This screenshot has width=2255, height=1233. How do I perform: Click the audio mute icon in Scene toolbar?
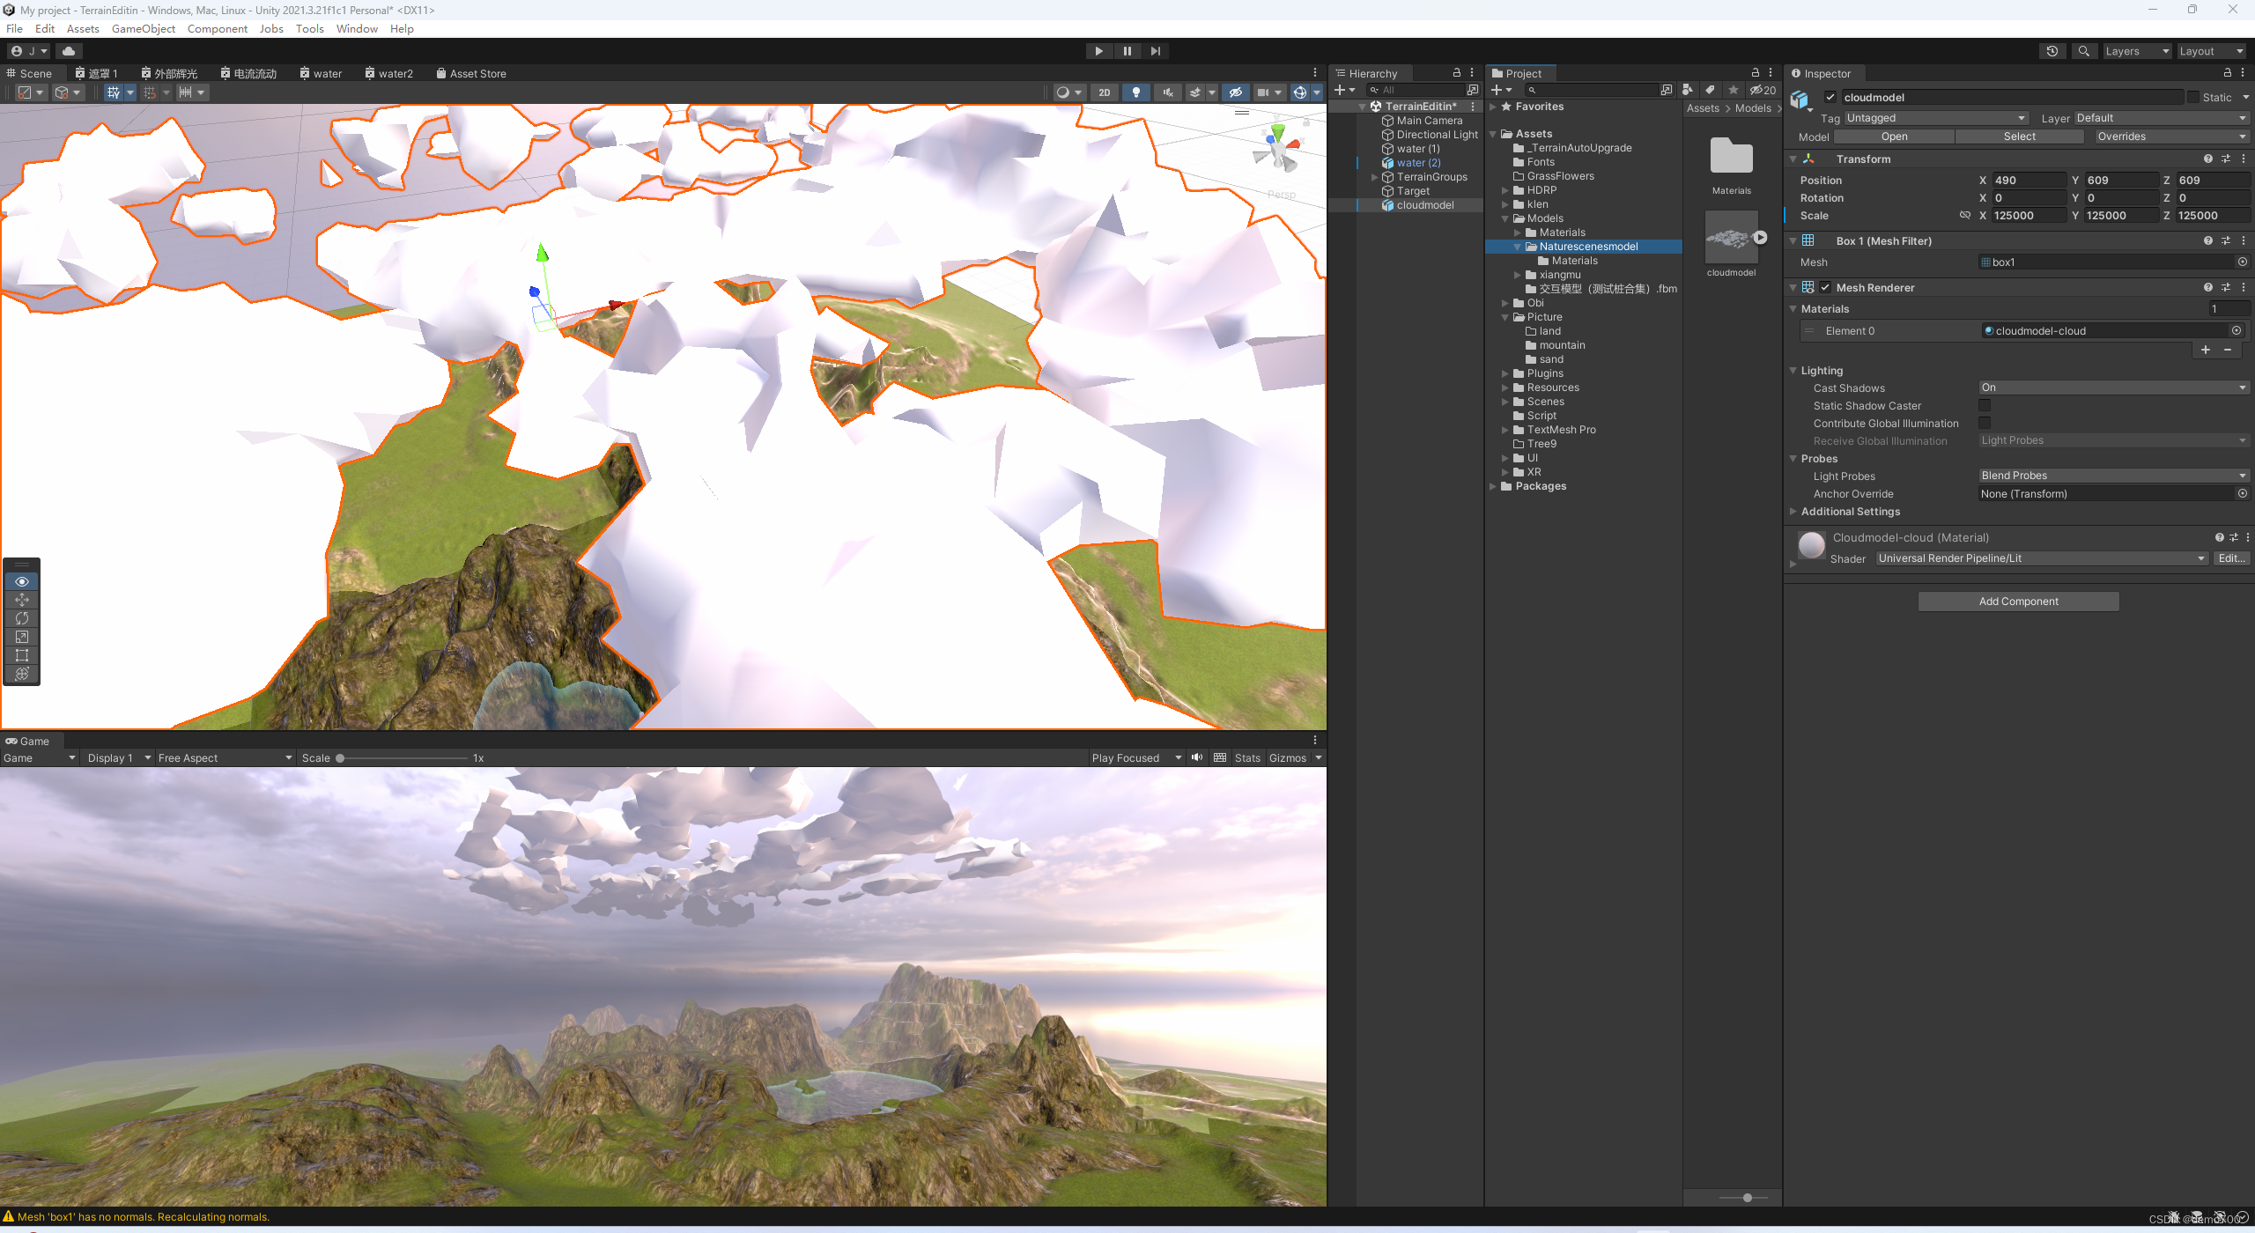[x=1167, y=92]
